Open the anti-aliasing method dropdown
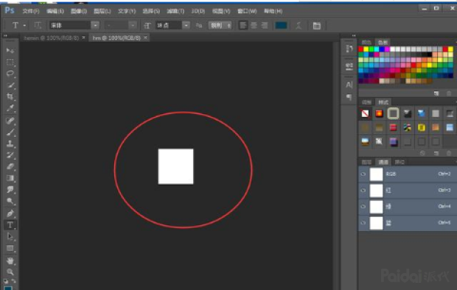This screenshot has height=290, width=457. click(220, 25)
